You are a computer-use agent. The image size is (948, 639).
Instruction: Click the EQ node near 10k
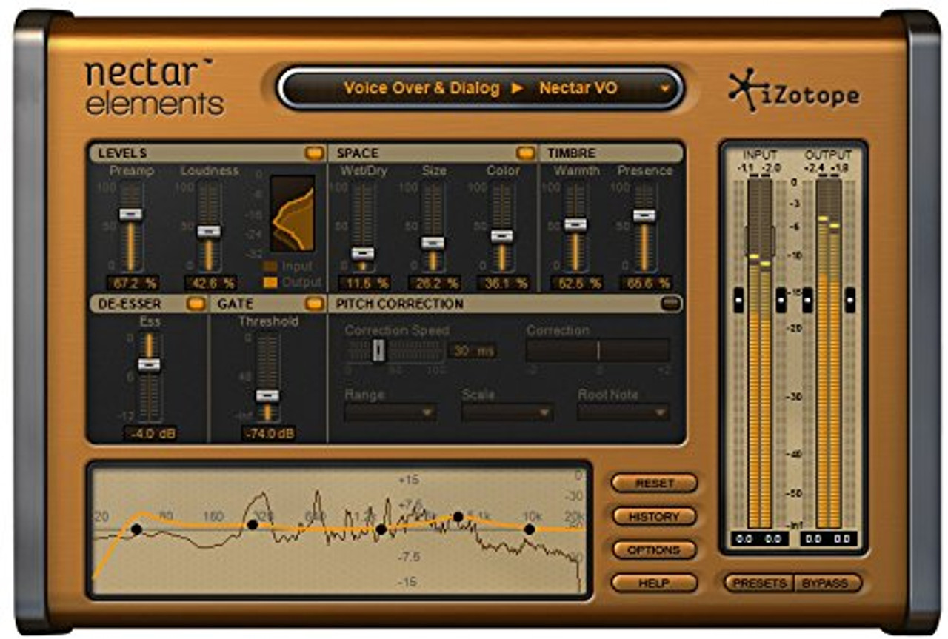(529, 529)
